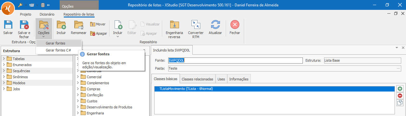Image resolution: width=406 pixels, height=116 pixels.
Task: Open the Repositório de listas ribbon tab
Action: [x=79, y=14]
